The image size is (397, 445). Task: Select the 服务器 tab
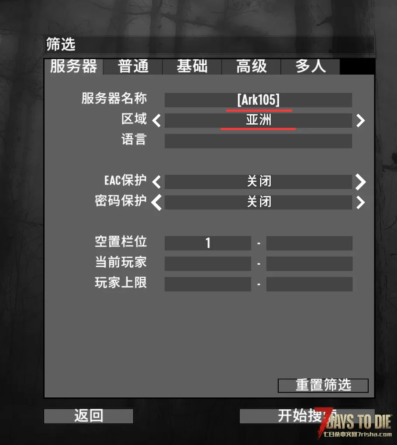click(x=74, y=67)
